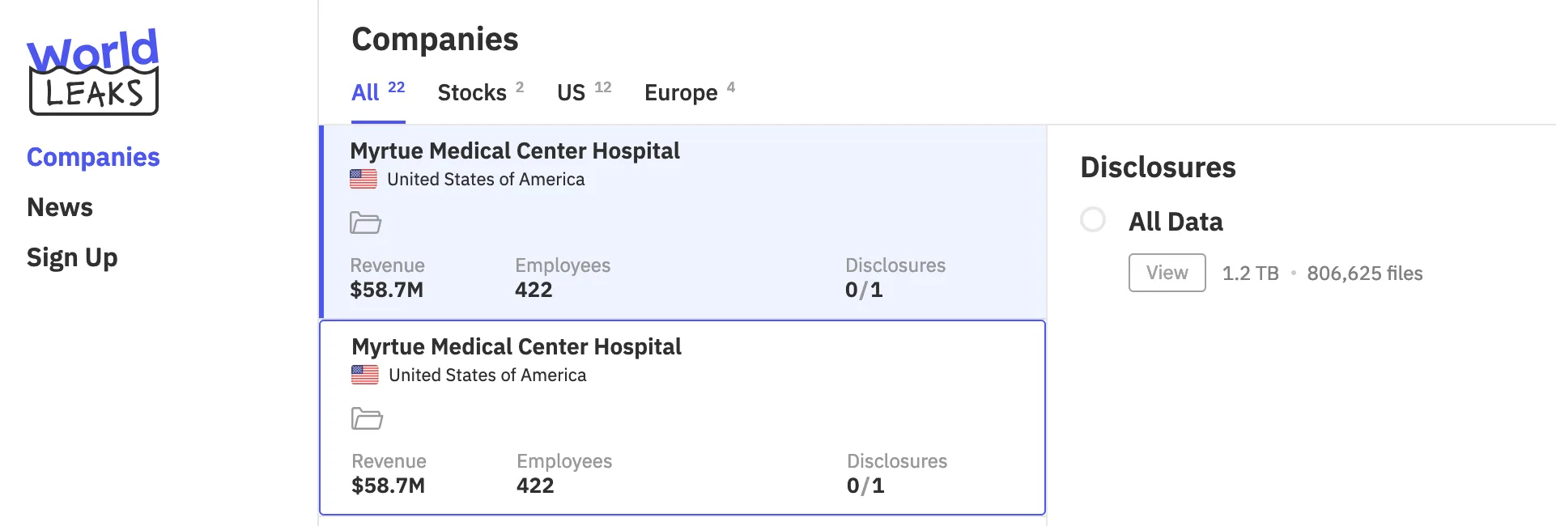Select the All Data radio button
1556x526 pixels.
click(x=1093, y=219)
